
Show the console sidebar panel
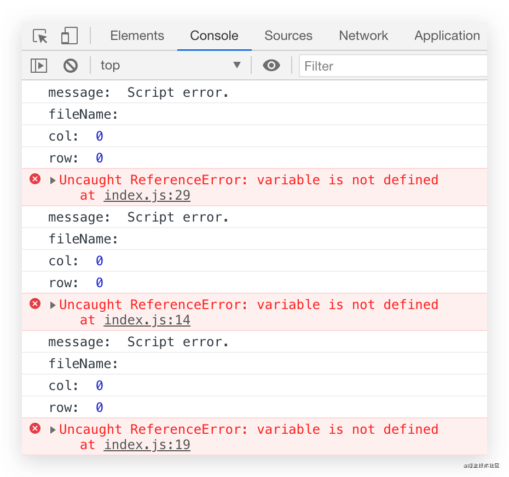point(39,66)
